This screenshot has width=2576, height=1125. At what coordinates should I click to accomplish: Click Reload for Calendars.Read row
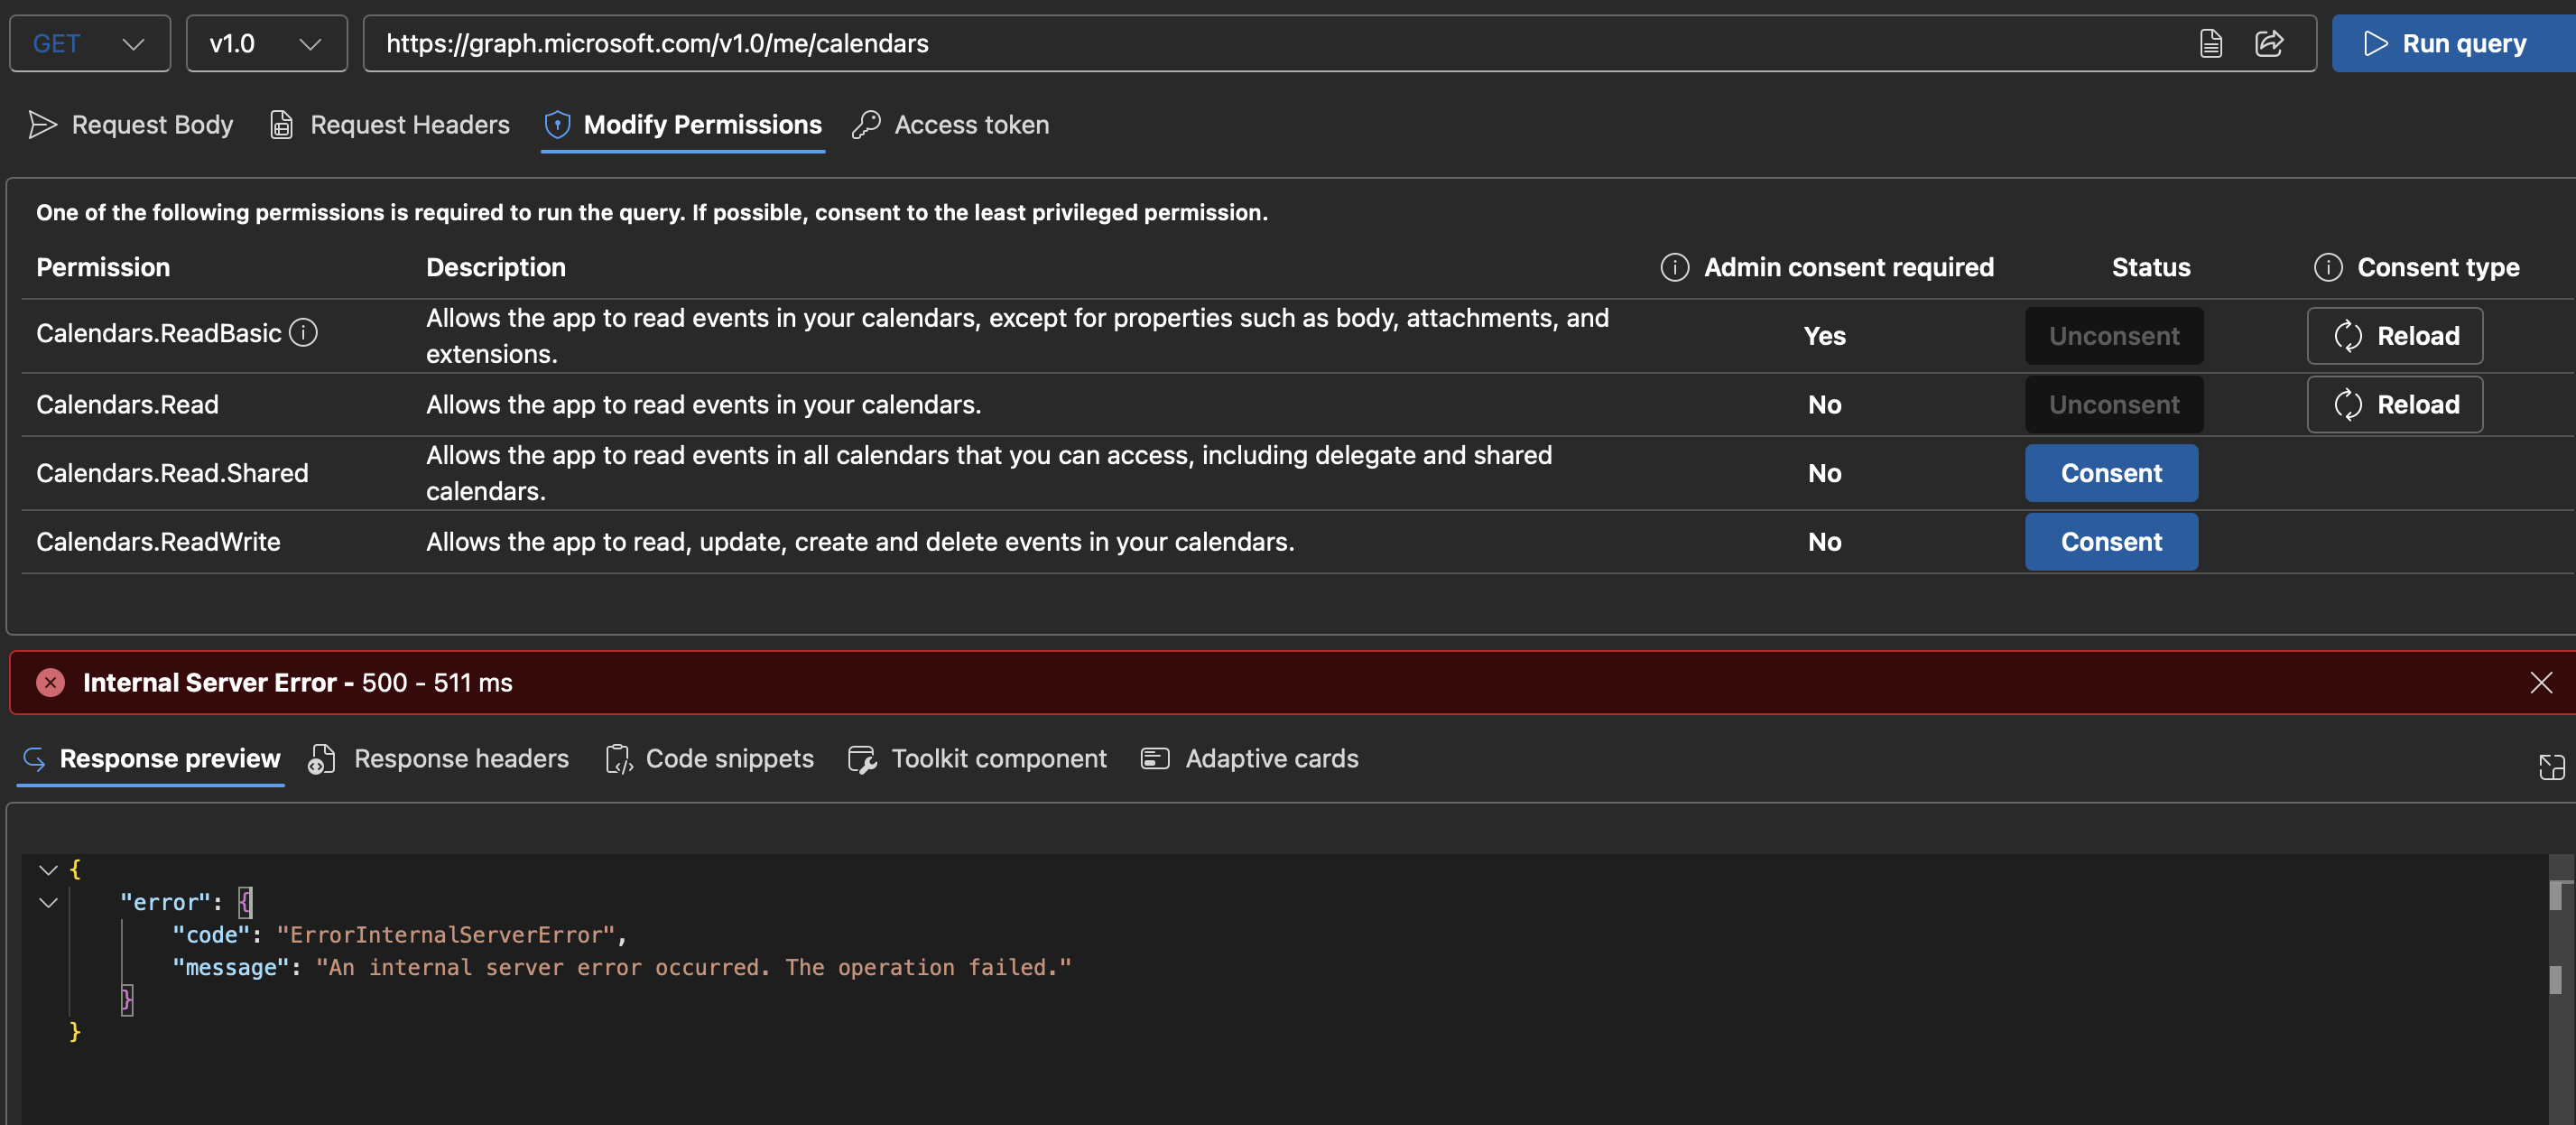[x=2395, y=405]
